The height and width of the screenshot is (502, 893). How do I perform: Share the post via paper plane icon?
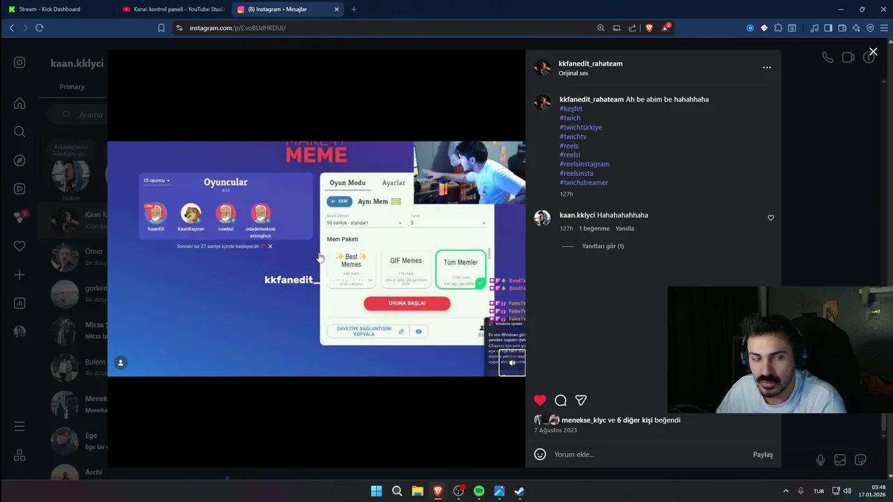click(x=580, y=400)
